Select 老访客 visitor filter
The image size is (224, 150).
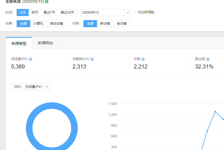(x=122, y=24)
